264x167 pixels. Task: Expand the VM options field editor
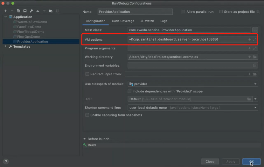pos(254,40)
